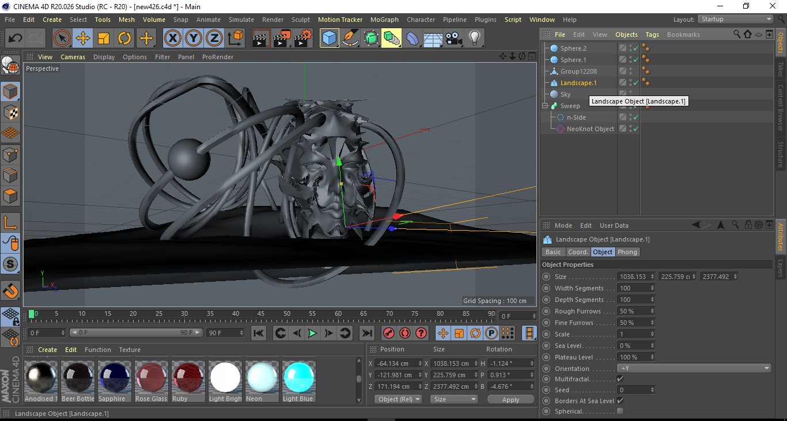Screen dimensions: 787x421
Task: Toggle Autokeying button
Action: 405,333
